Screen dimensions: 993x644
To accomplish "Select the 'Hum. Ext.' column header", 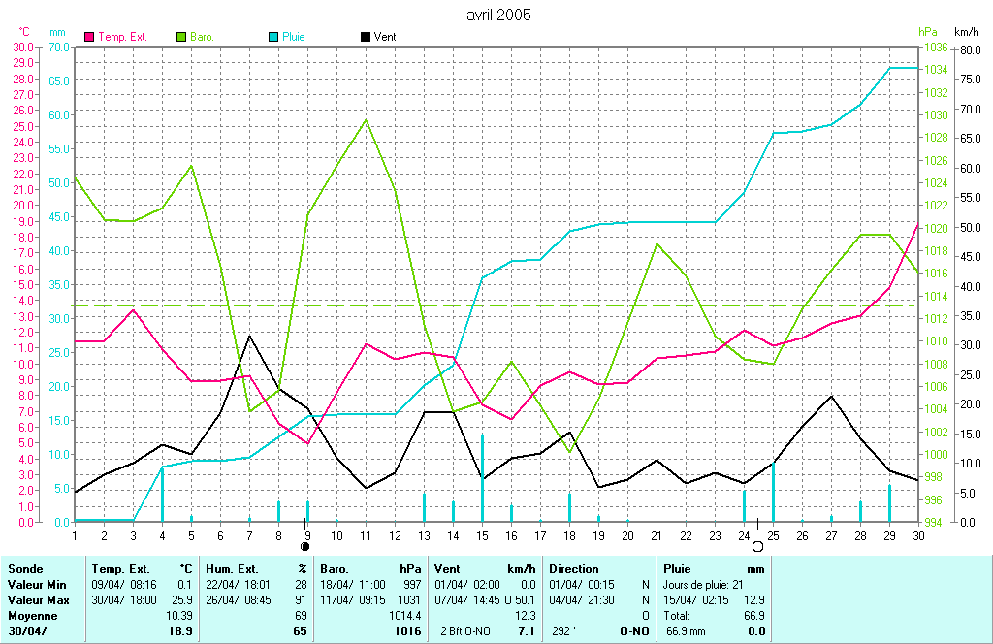I will 229,569.
